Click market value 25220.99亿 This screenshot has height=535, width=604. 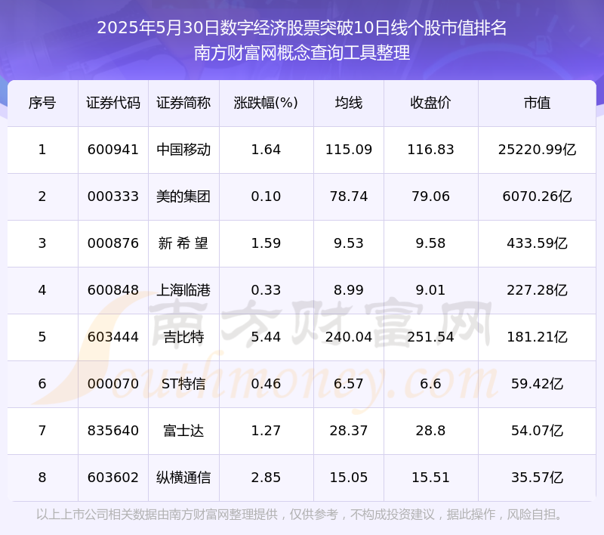537,150
